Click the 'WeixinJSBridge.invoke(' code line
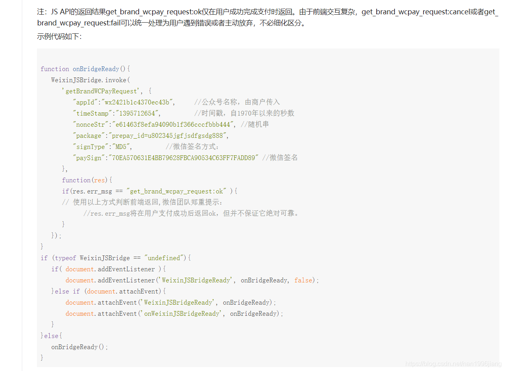The height and width of the screenshot is (371, 505). pos(91,80)
